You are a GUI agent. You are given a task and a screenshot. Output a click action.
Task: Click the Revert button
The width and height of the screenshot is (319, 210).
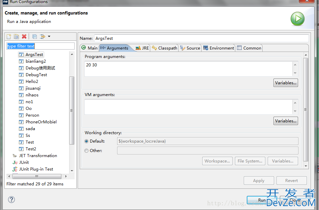tap(292, 181)
